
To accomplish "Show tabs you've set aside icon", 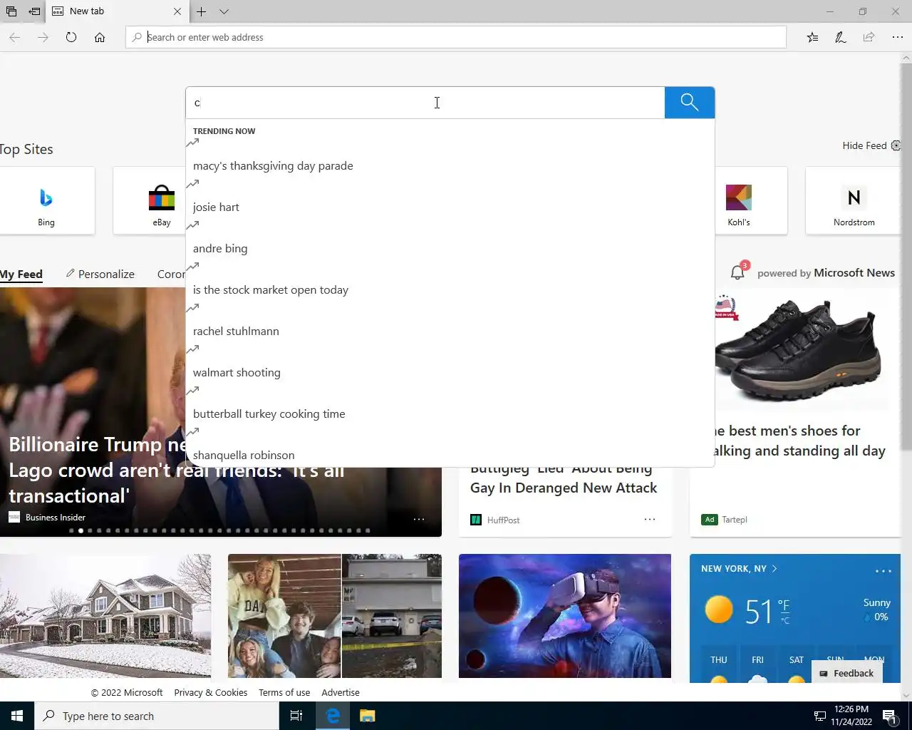I will (11, 11).
